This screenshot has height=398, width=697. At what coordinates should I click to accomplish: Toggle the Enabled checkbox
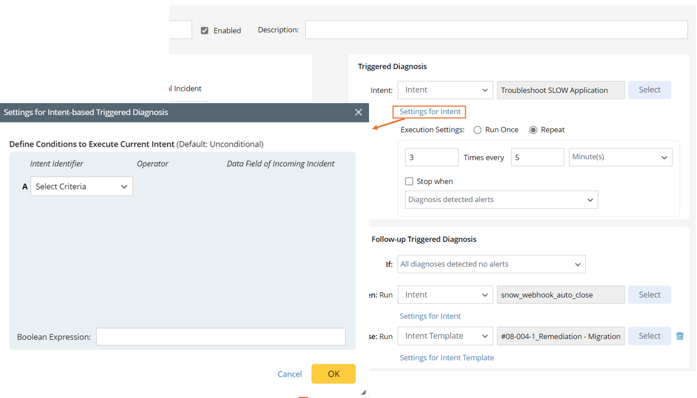pos(205,31)
